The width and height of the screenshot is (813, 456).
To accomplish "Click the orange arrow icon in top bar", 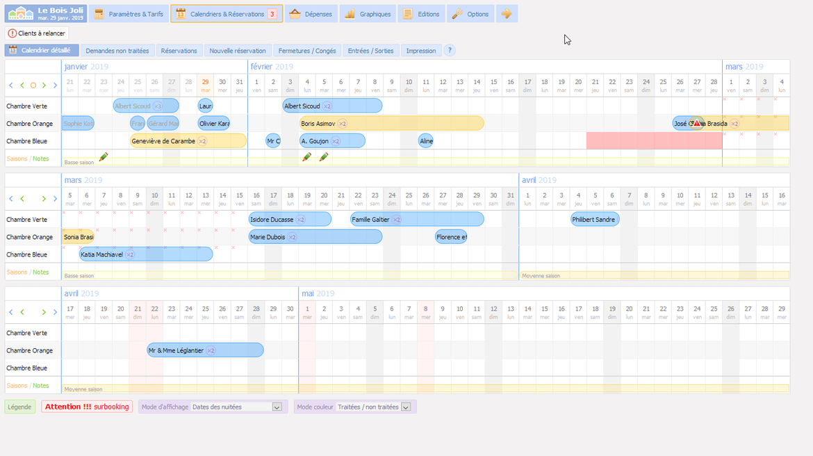I will [507, 14].
